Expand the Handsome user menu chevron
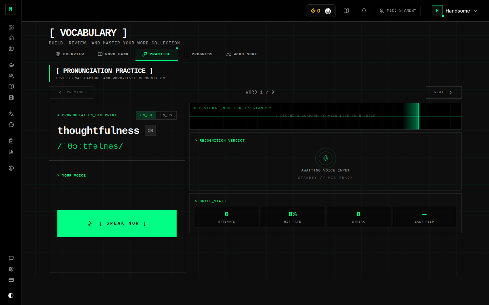 click(x=475, y=11)
